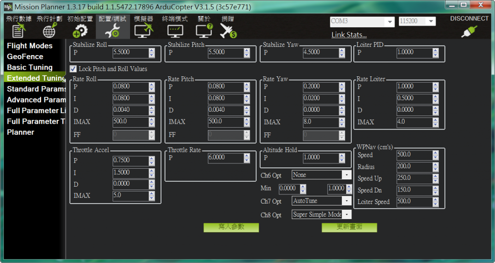Click the Rate Roll I stepper arrows

pos(152,99)
